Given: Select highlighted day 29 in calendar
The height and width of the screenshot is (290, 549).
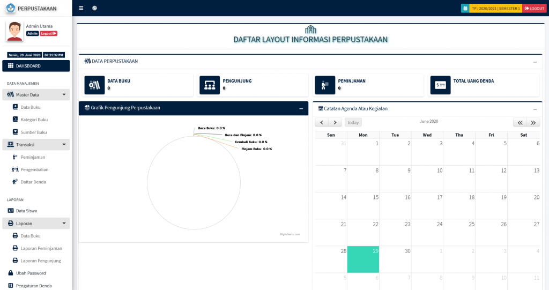Looking at the screenshot, I should 363,259.
